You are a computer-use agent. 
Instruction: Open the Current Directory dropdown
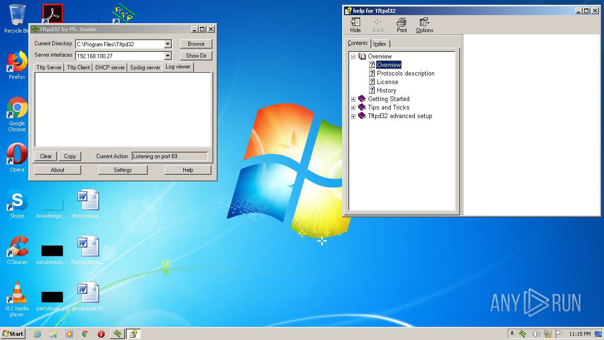[168, 44]
